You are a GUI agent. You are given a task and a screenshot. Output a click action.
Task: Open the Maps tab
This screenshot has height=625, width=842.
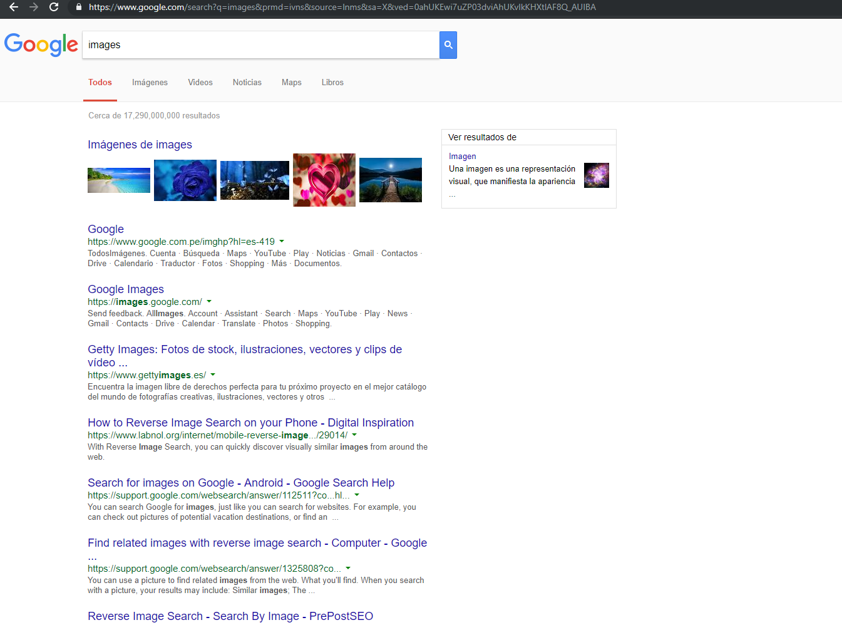click(292, 83)
